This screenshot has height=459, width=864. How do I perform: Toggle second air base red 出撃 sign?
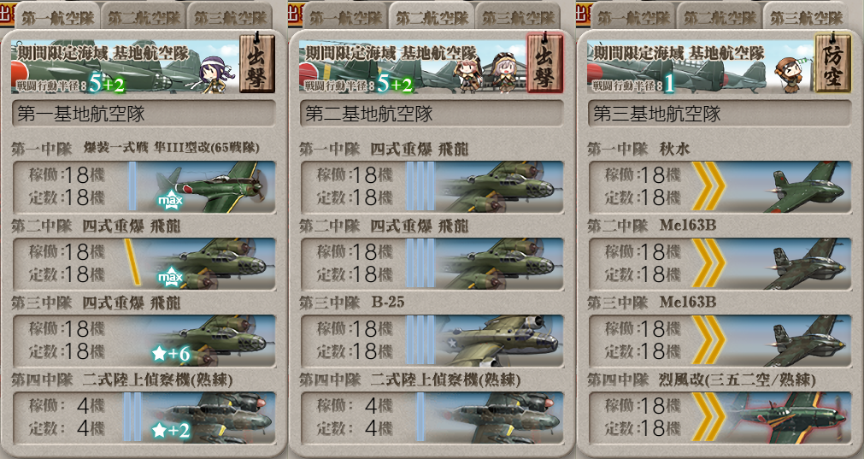point(544,63)
